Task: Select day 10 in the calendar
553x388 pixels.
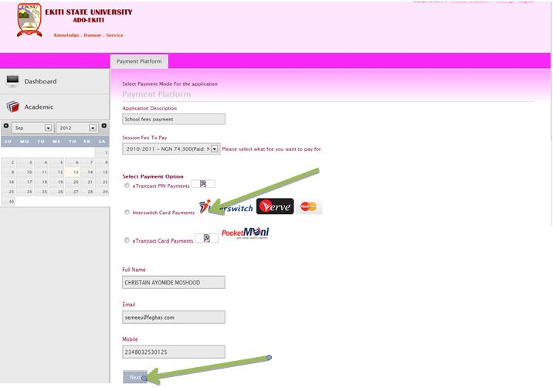Action: 25,172
